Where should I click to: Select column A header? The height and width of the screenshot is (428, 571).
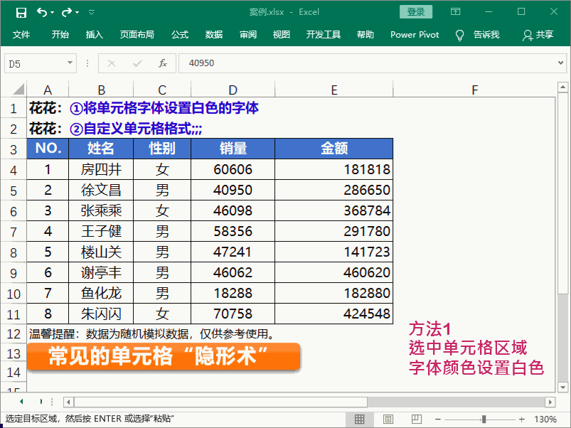point(48,90)
